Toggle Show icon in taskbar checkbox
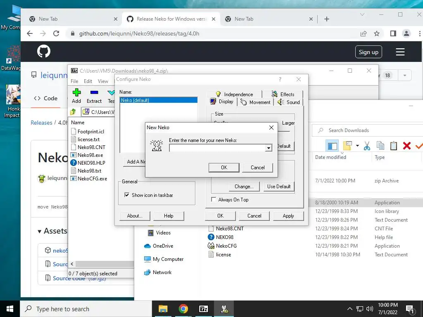Viewport: 423px width, 317px height. [x=126, y=195]
